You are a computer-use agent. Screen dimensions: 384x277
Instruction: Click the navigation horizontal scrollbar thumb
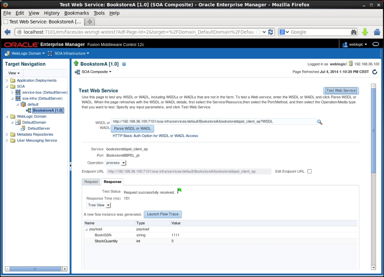tap(35, 269)
